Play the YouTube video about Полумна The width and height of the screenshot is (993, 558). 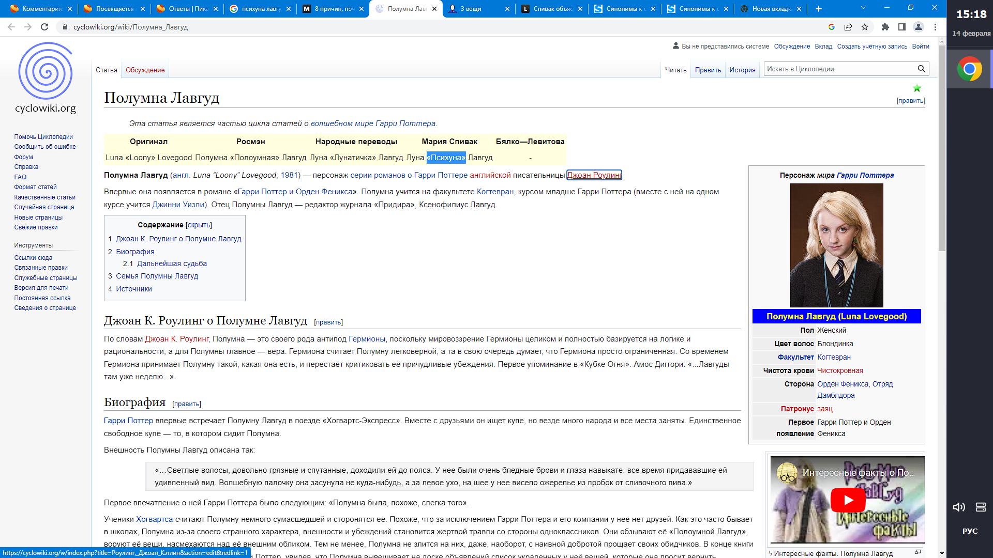click(848, 500)
